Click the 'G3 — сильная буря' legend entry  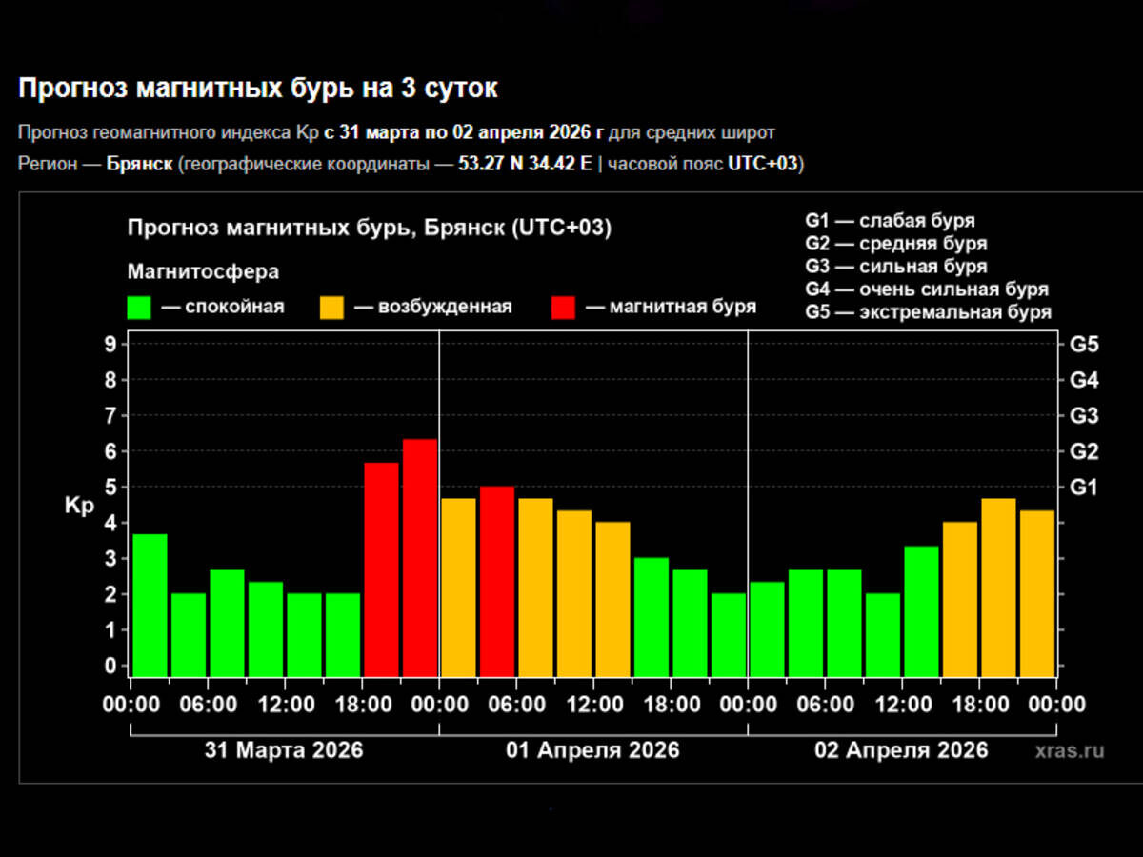pyautogui.click(x=896, y=267)
